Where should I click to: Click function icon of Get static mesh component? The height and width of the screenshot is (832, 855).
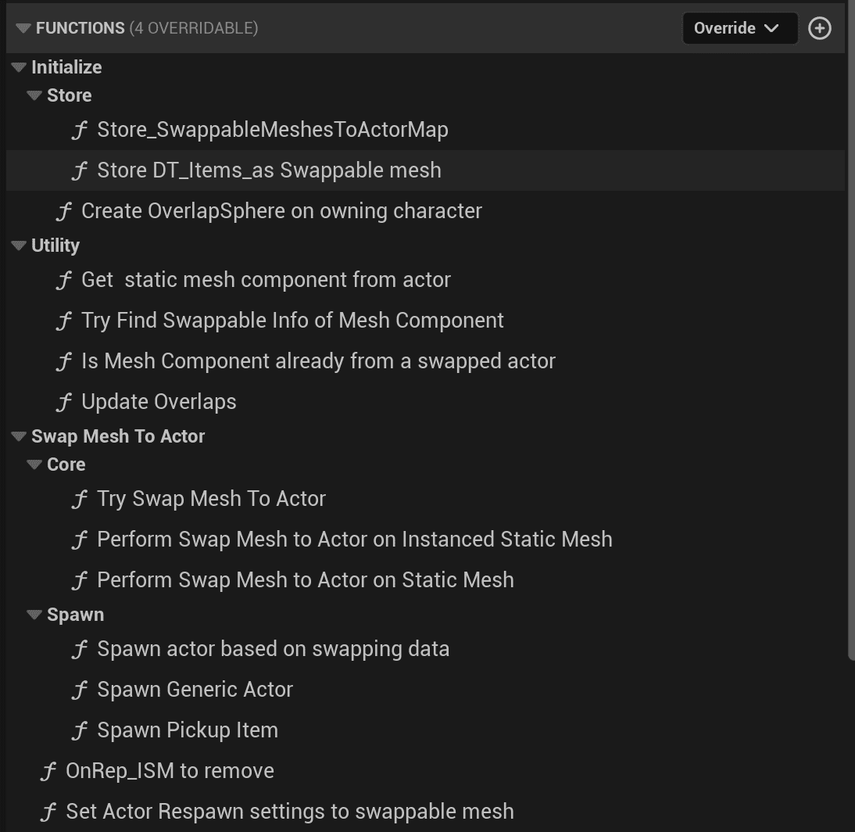coord(64,281)
